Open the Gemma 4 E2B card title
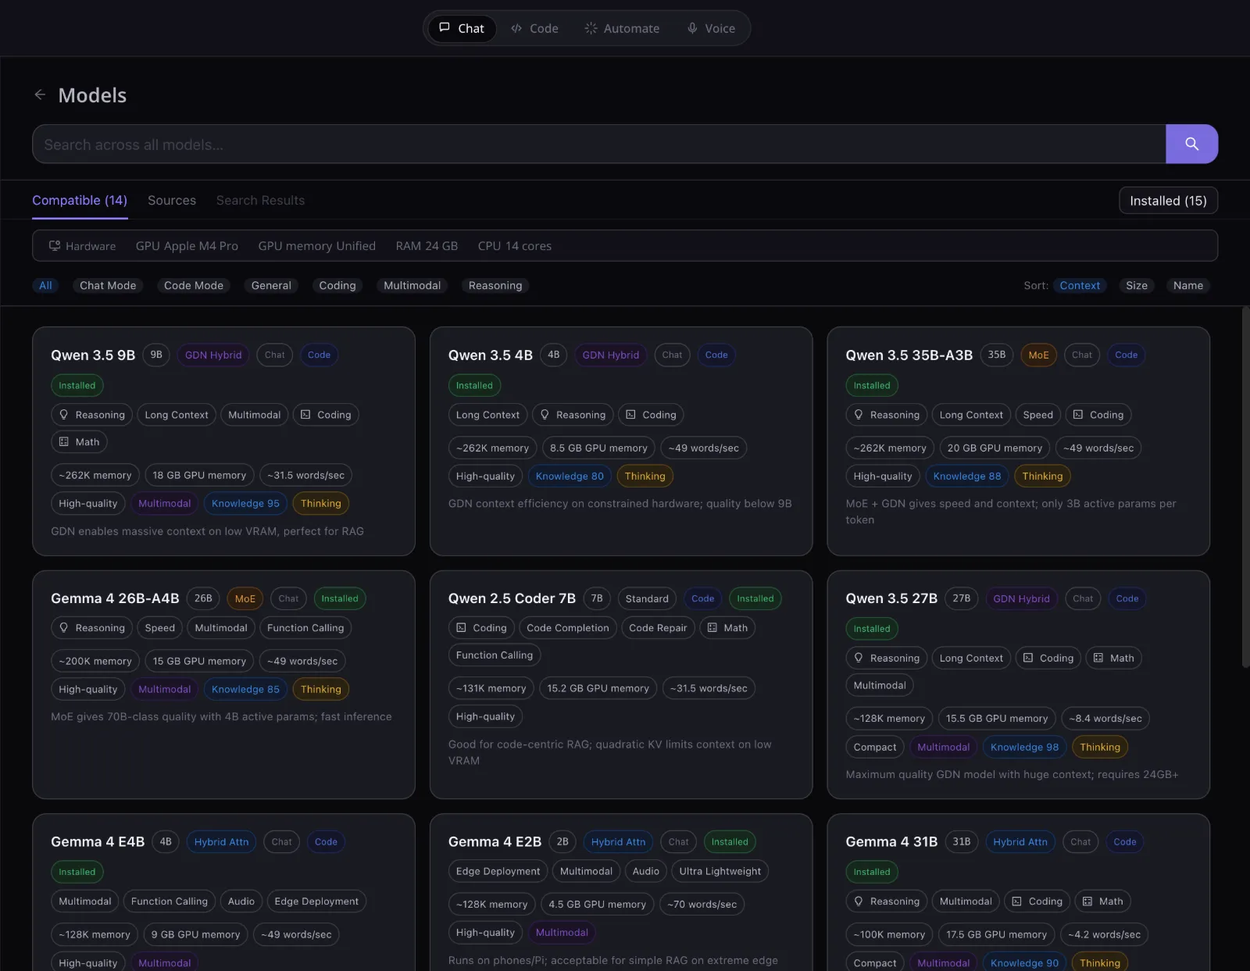 click(495, 841)
